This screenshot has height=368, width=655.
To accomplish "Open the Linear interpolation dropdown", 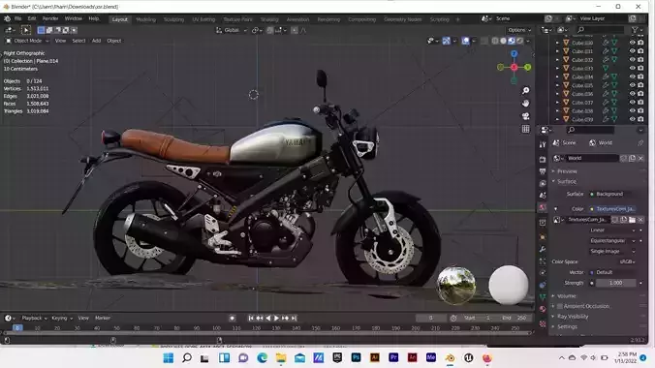I will [612, 230].
